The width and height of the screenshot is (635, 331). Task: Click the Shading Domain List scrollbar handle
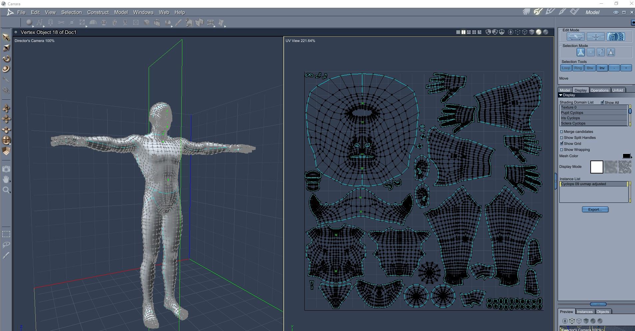[630, 111]
